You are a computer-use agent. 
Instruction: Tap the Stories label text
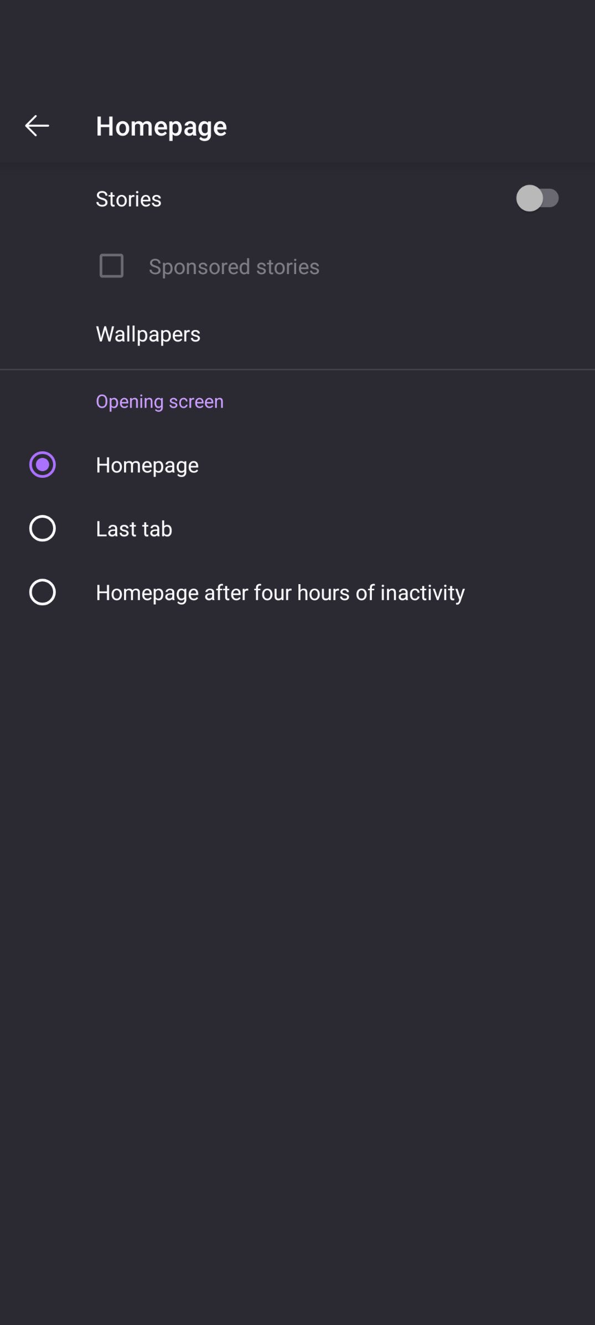pos(128,199)
